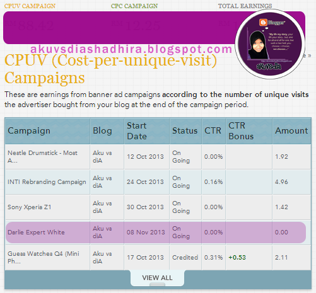Select the Sony Xperia Z1 campaign
This screenshot has width=316, height=293.
[x=30, y=207]
